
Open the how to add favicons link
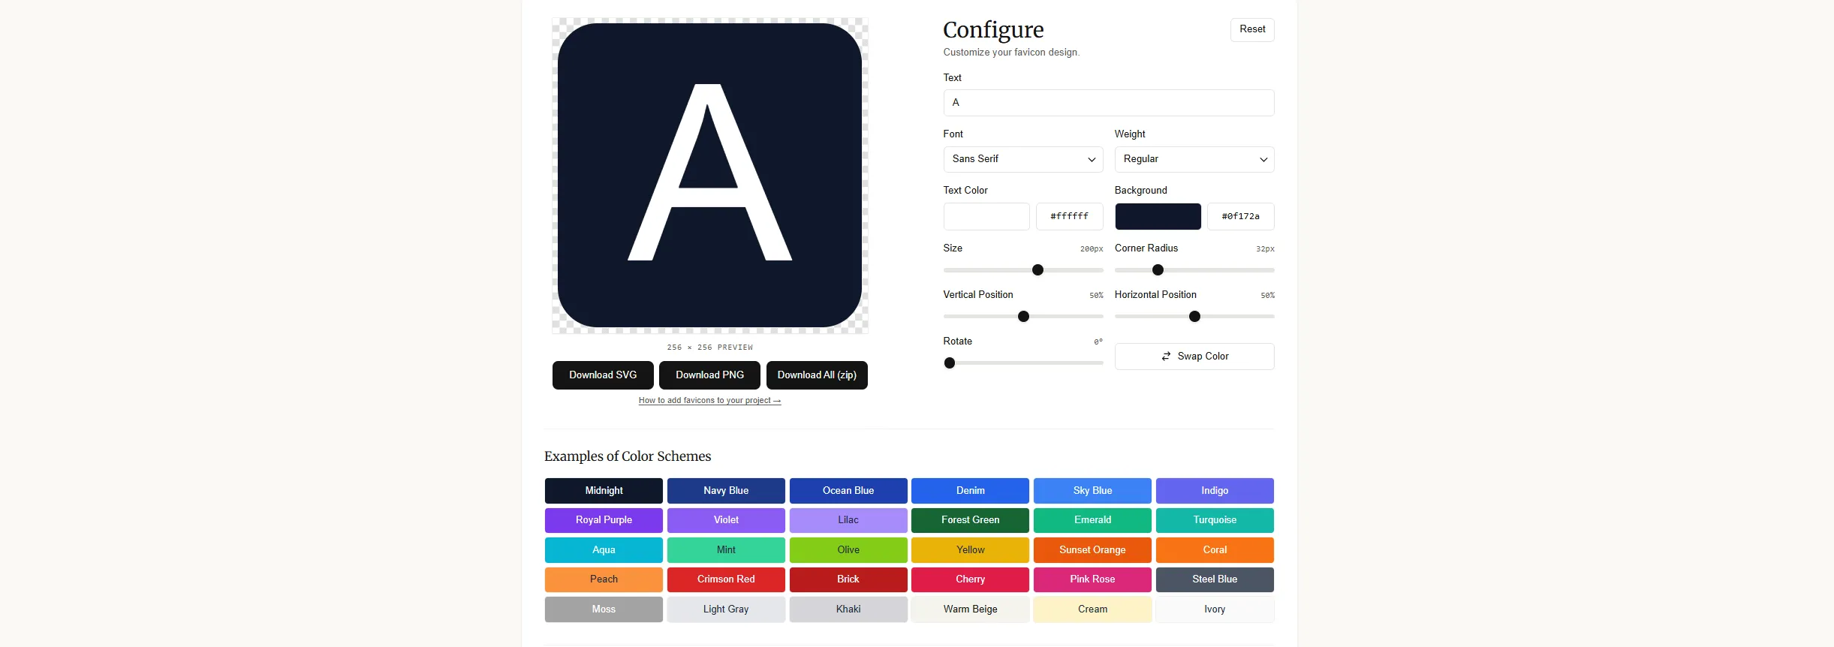(709, 401)
